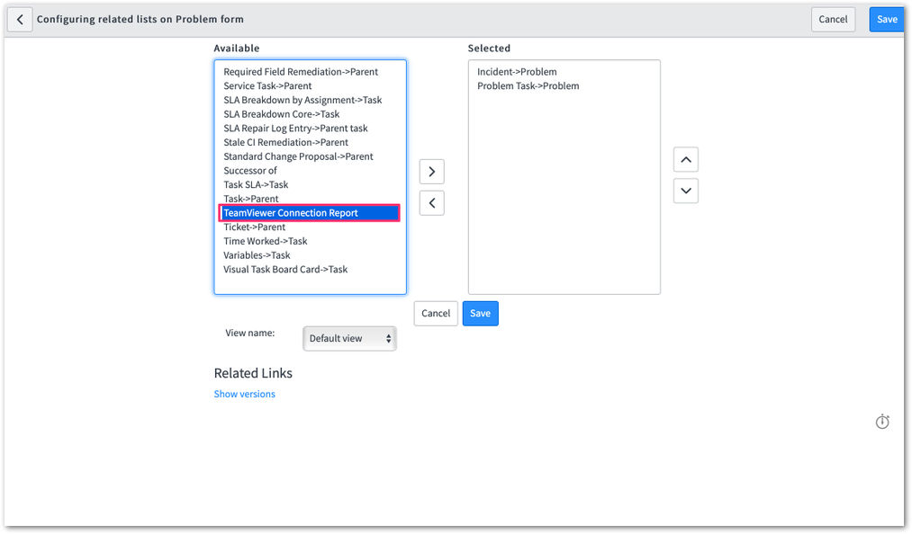Go back using the header arrow
912x534 pixels.
tap(20, 19)
